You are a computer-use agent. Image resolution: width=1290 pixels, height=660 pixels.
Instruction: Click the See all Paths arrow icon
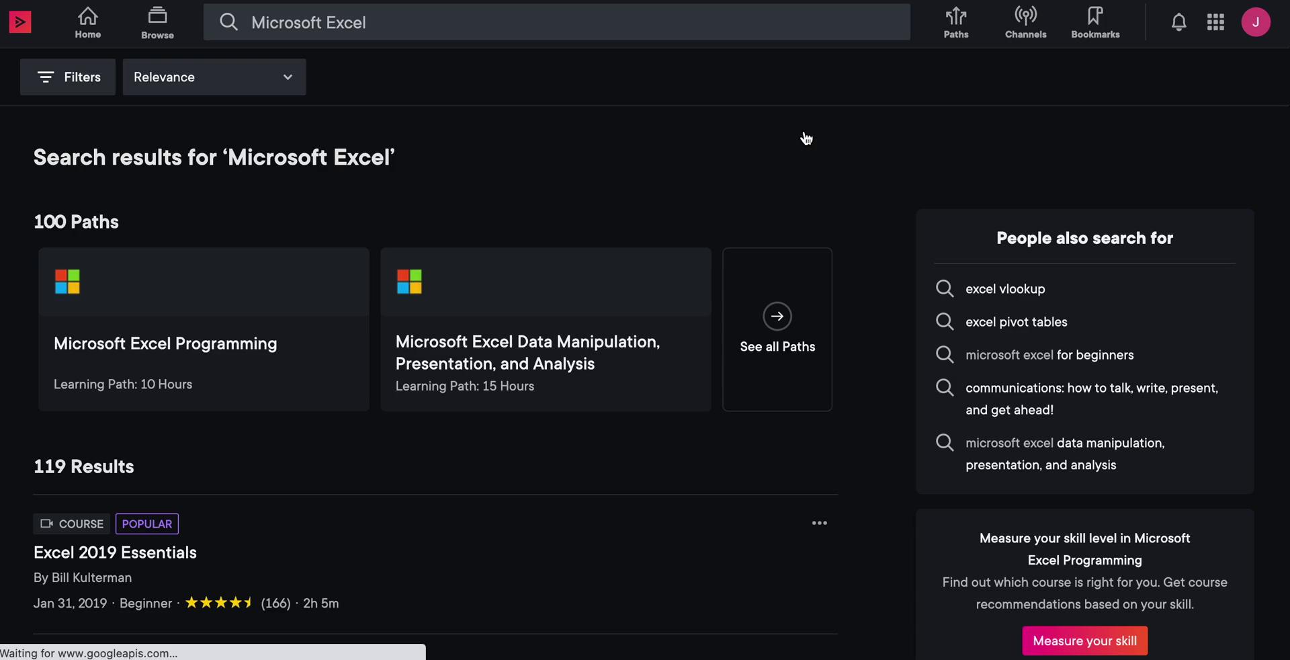click(777, 316)
